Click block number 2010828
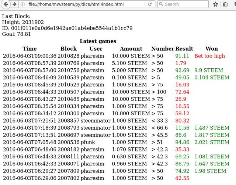The height and width of the screenshot is (185, 236). 69,56
